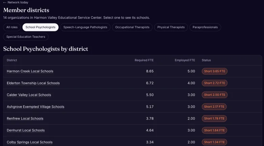Click required FTE value 5.17
The image size is (264, 146).
150,107
